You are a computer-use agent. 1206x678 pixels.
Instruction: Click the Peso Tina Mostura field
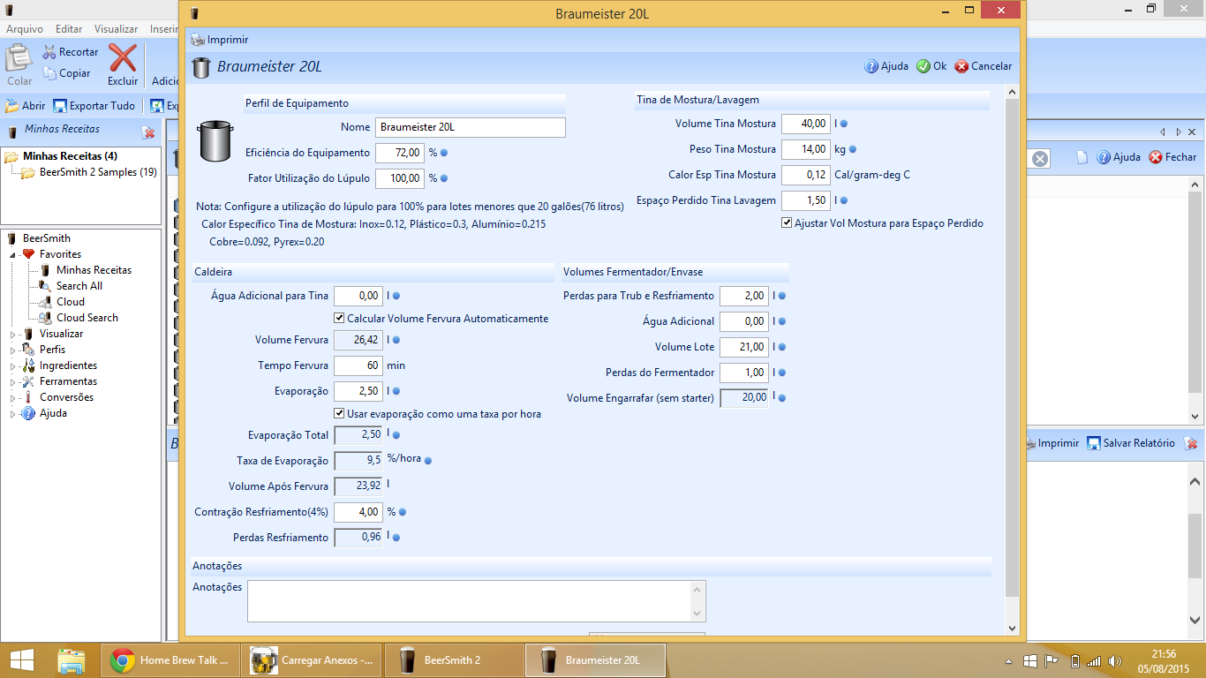(806, 149)
